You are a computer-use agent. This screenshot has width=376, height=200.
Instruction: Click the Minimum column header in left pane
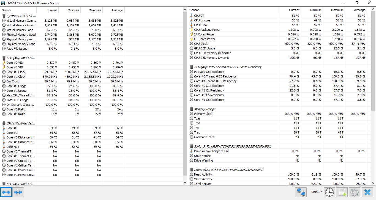(70, 10)
